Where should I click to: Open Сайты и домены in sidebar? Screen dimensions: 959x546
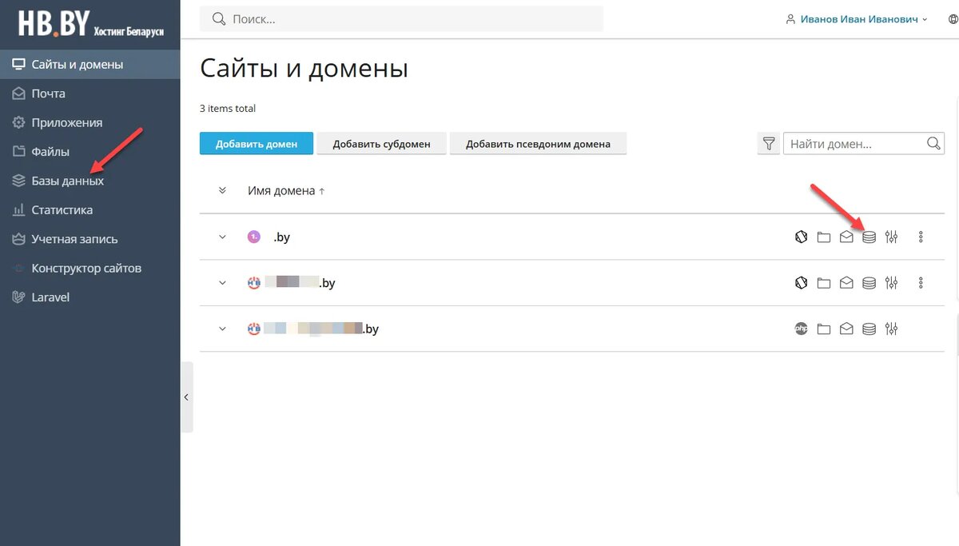[90, 65]
